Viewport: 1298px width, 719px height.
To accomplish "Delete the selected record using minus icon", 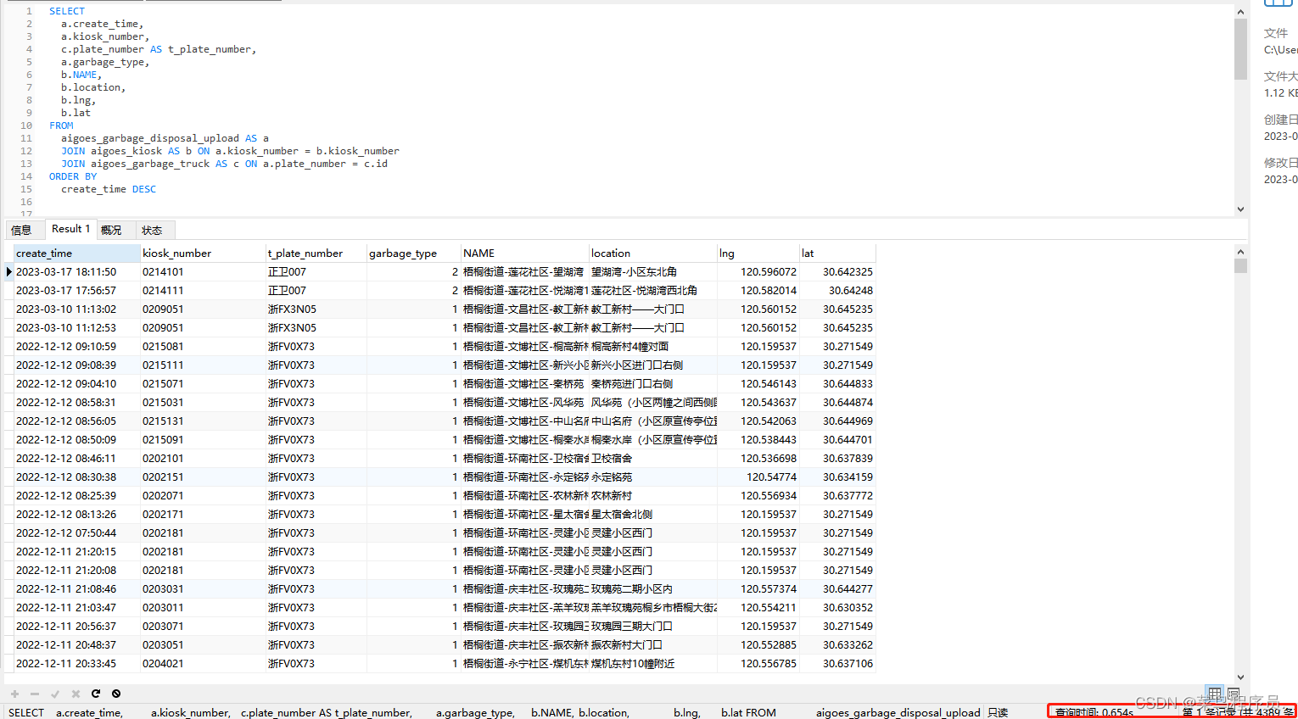I will (34, 694).
